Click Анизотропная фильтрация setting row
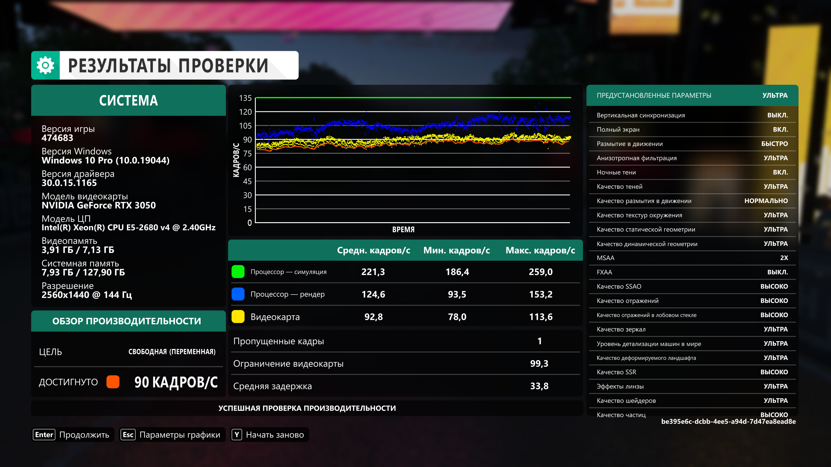 (692, 158)
